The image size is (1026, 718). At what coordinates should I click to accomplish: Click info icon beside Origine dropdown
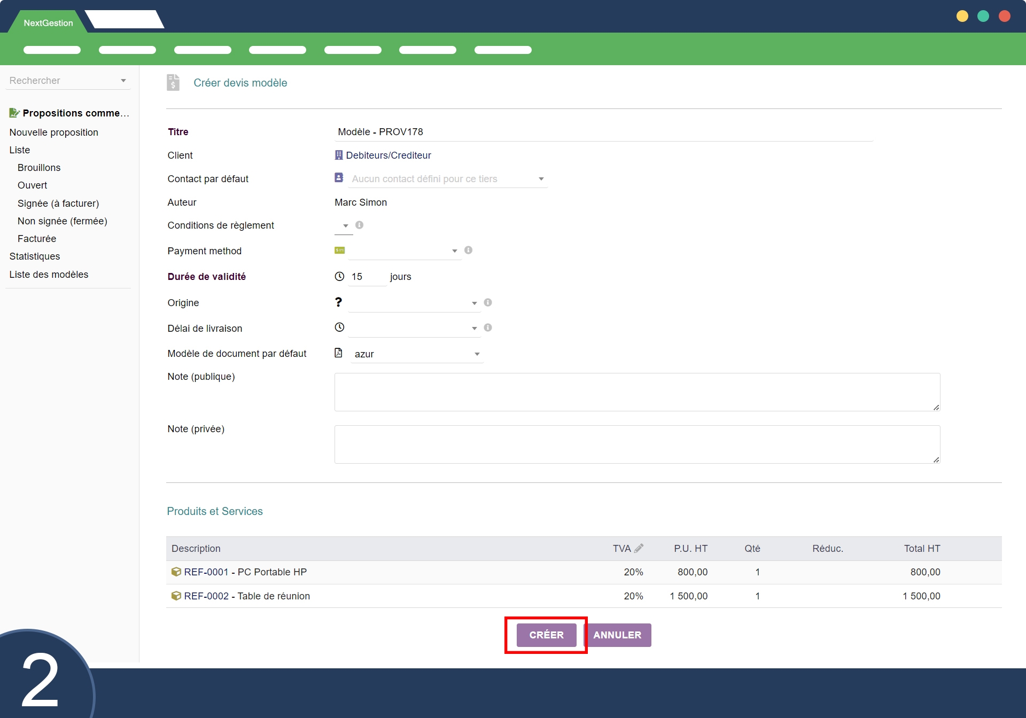click(x=488, y=302)
